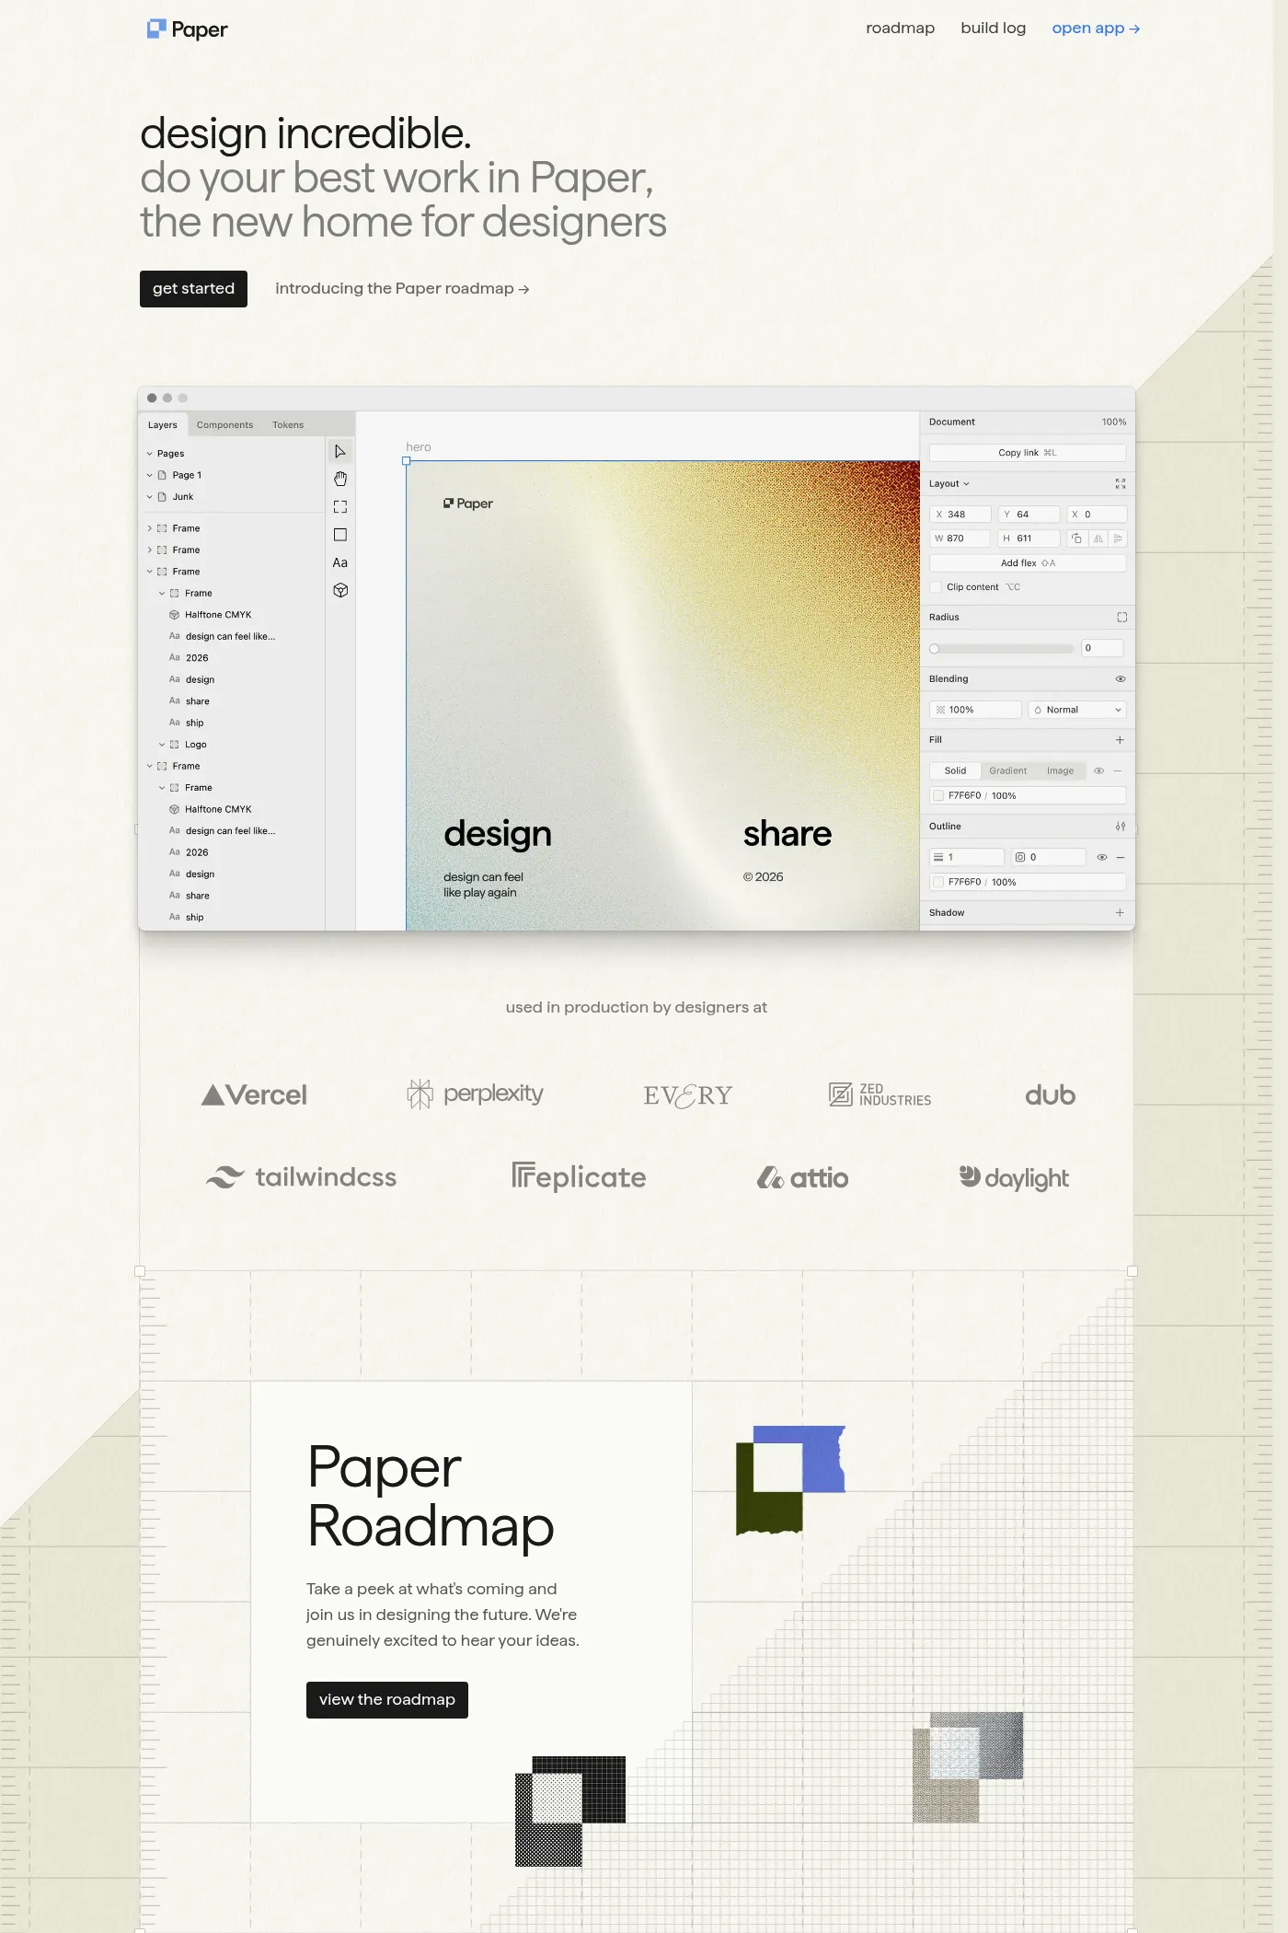Viewport: 1288px width, 1933px height.
Task: Add a shadow using the plus icon
Action: click(x=1120, y=913)
